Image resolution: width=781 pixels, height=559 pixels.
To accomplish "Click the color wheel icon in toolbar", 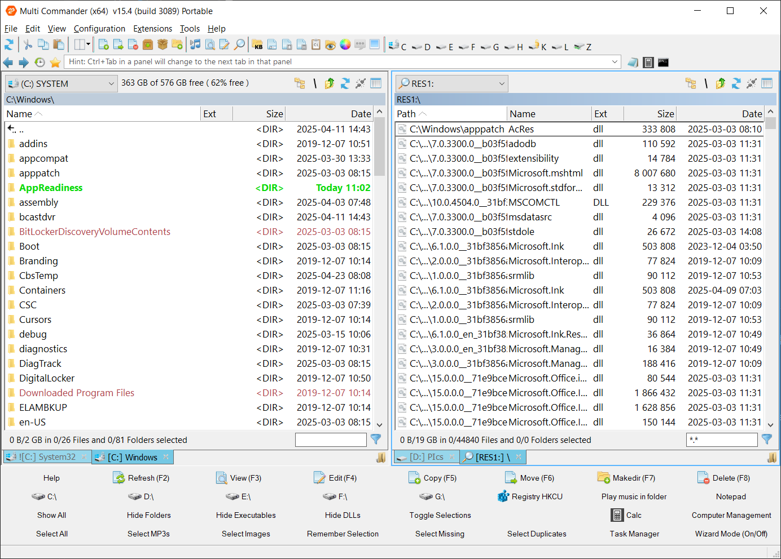I will point(345,45).
